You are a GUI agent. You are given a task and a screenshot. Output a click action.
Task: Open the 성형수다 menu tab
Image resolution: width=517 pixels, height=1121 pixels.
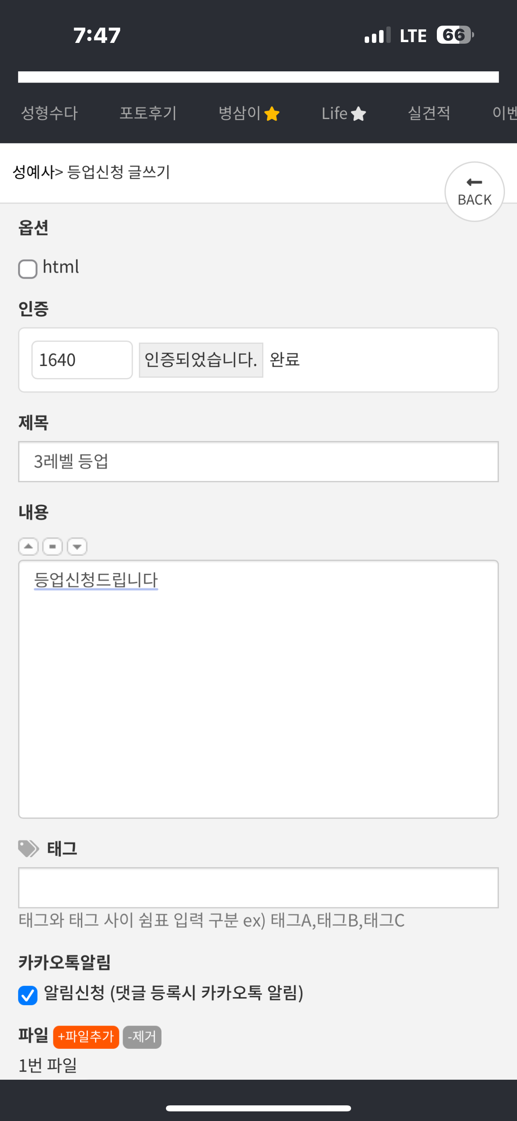pos(50,113)
